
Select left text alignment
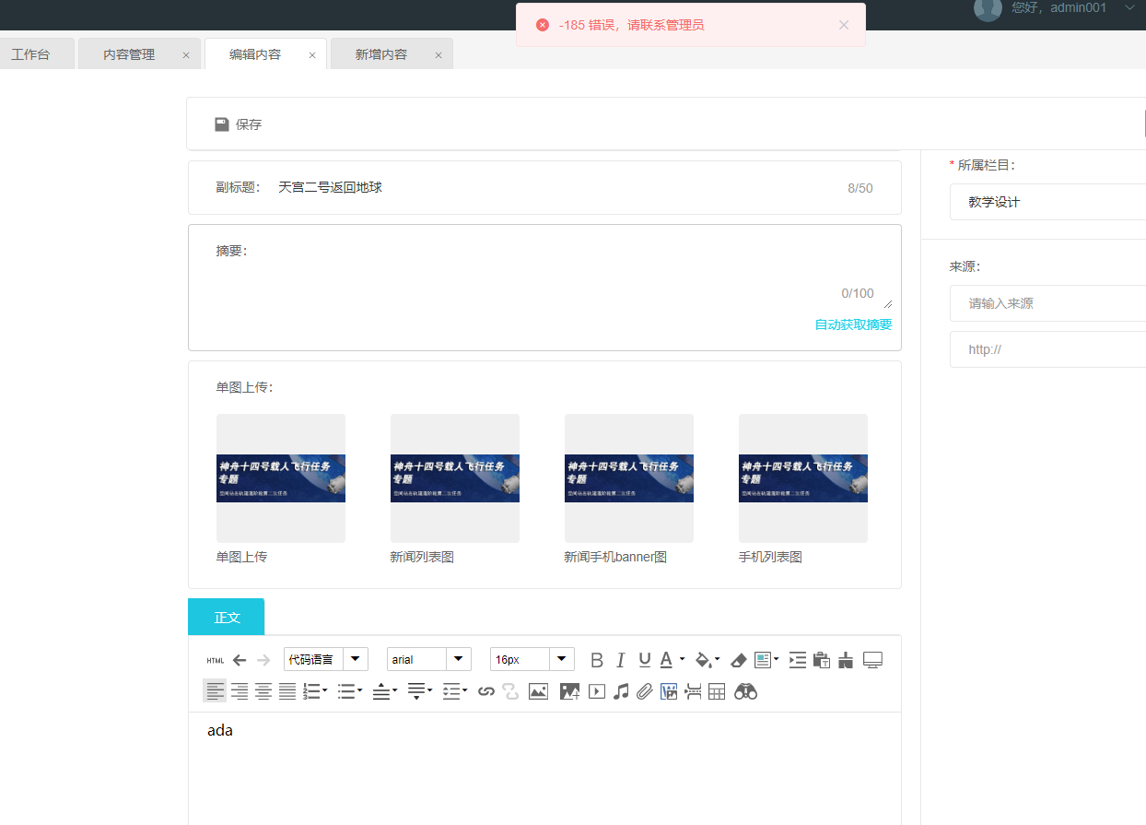coord(215,691)
